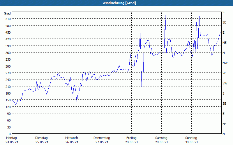233x145 pixels.
Task: Select the Mittwoch 26.05.21 date label
Action: pyautogui.click(x=71, y=140)
